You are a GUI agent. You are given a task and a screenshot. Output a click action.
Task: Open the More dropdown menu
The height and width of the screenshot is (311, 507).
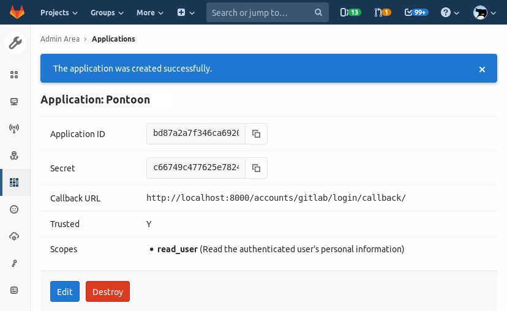click(x=149, y=13)
